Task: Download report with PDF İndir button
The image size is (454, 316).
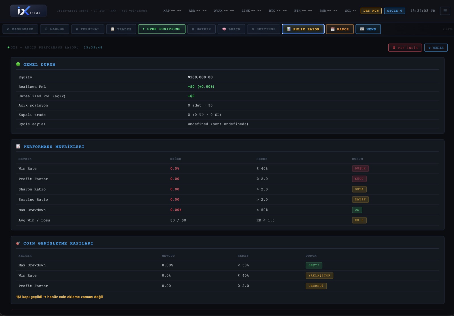Action: click(405, 48)
